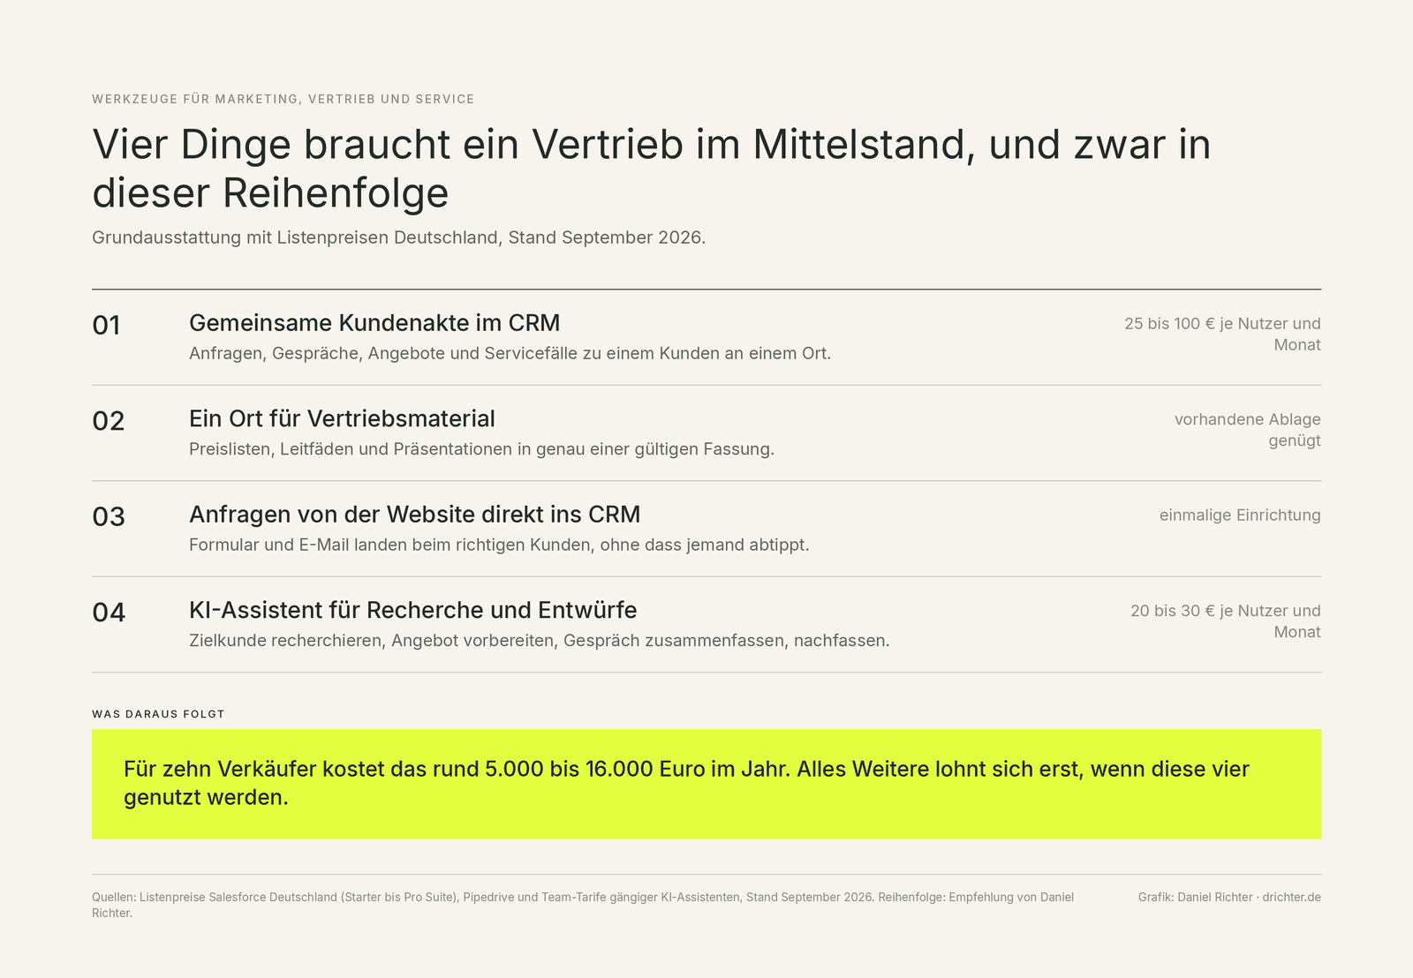Screen dimensions: 1413x978
Task: Select 'Ein Ort für Vertriebsmaterial' heading
Action: 342,418
